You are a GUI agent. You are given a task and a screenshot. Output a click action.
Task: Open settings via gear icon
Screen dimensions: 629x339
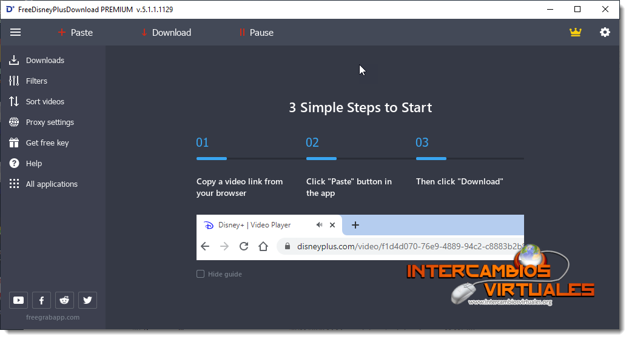605,32
